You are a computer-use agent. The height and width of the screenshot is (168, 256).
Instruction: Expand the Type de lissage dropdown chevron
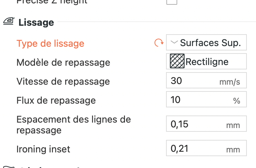(x=174, y=43)
